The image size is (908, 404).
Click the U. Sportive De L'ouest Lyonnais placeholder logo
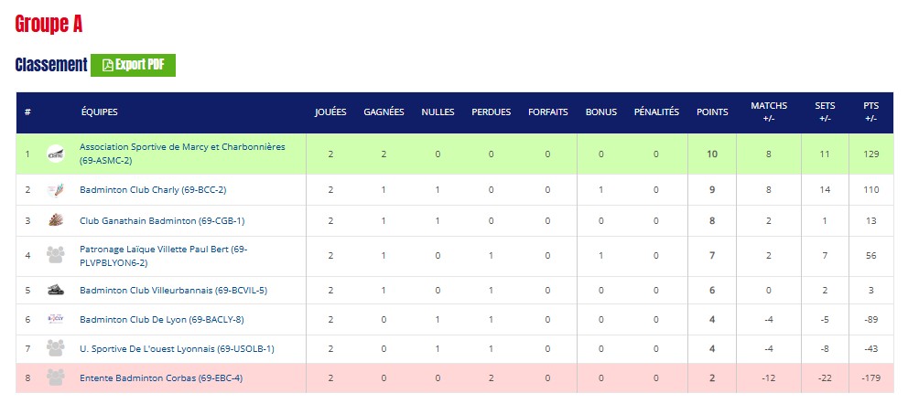tap(56, 348)
